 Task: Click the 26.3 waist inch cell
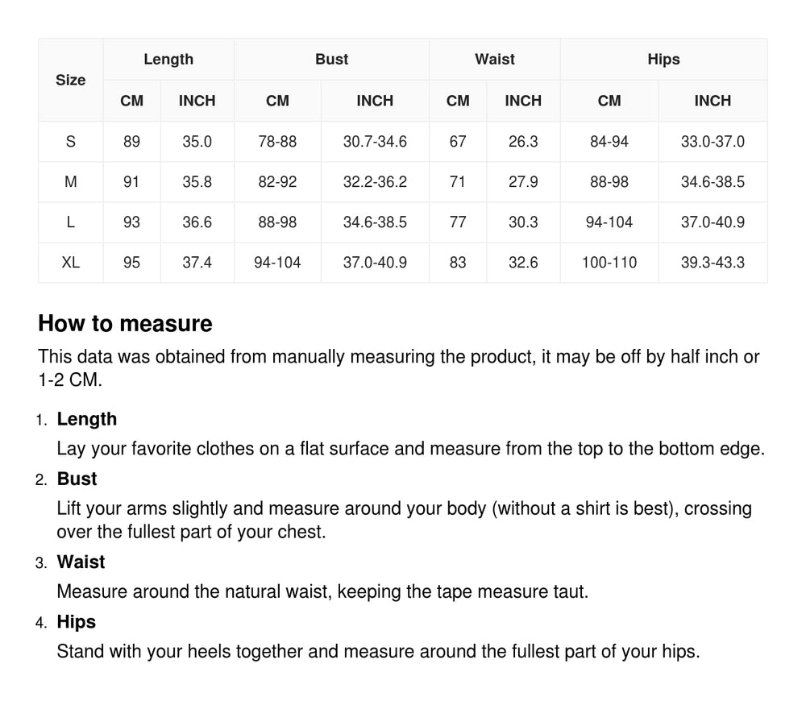(x=523, y=142)
